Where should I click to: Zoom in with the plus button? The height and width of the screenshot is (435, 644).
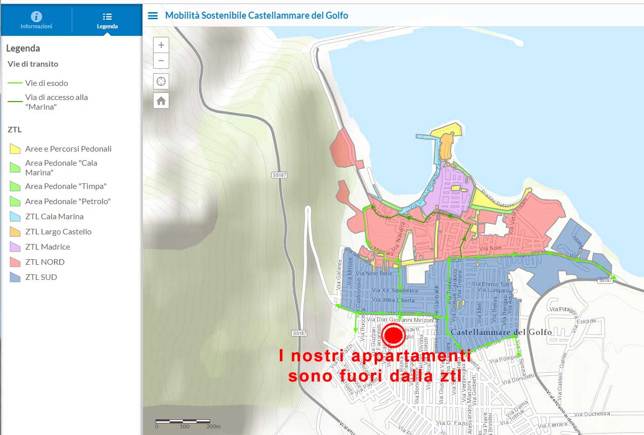(x=161, y=45)
